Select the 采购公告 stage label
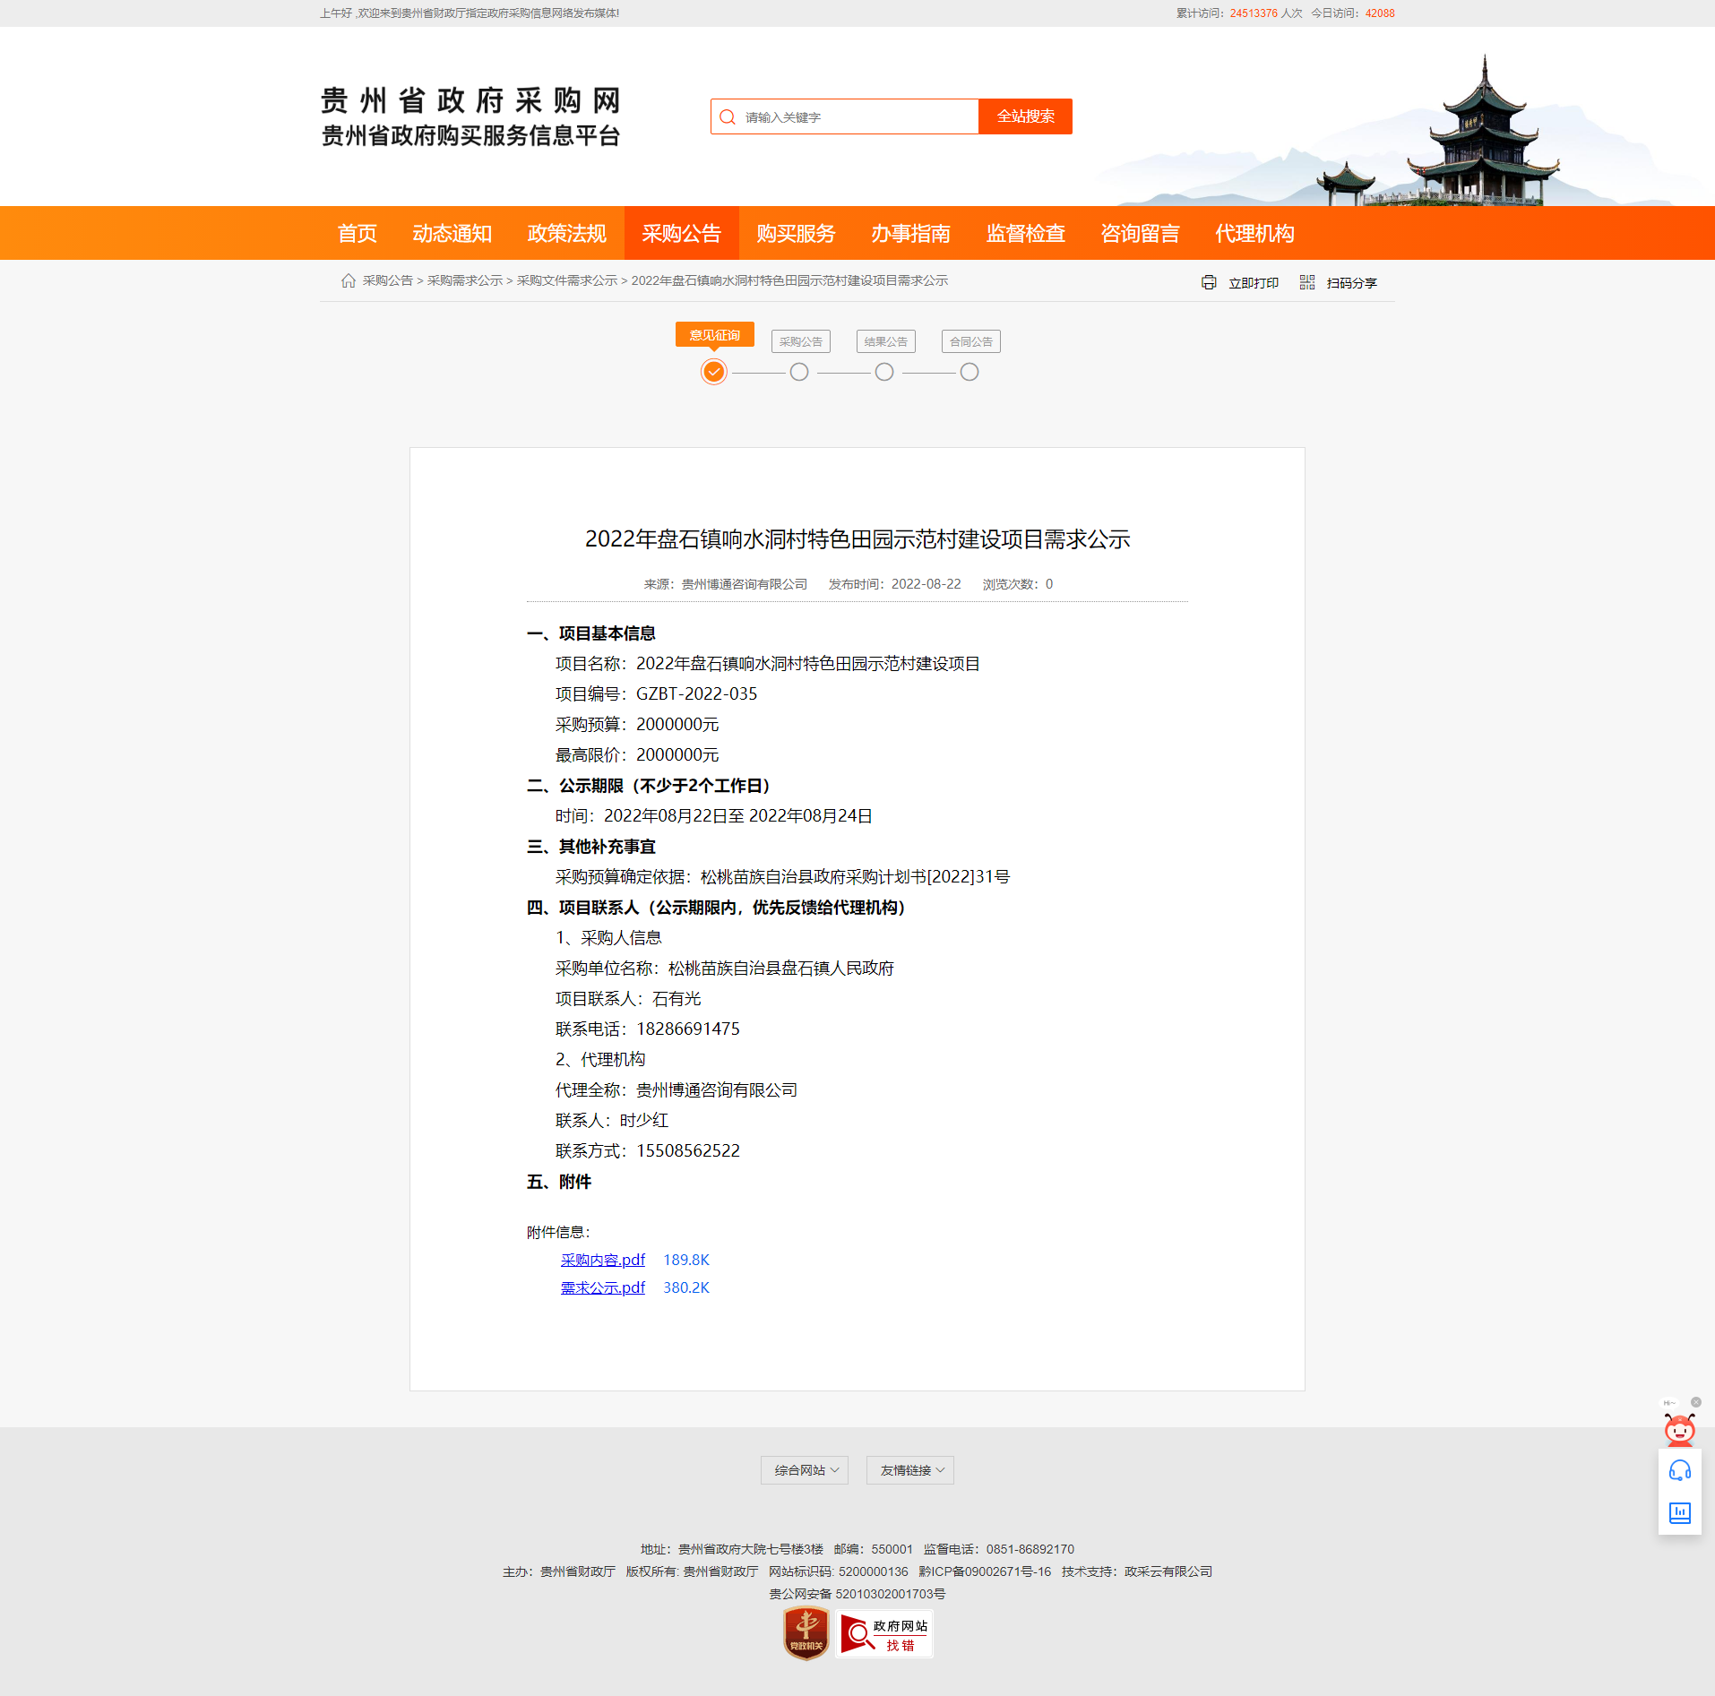This screenshot has width=1715, height=1696. [x=801, y=341]
